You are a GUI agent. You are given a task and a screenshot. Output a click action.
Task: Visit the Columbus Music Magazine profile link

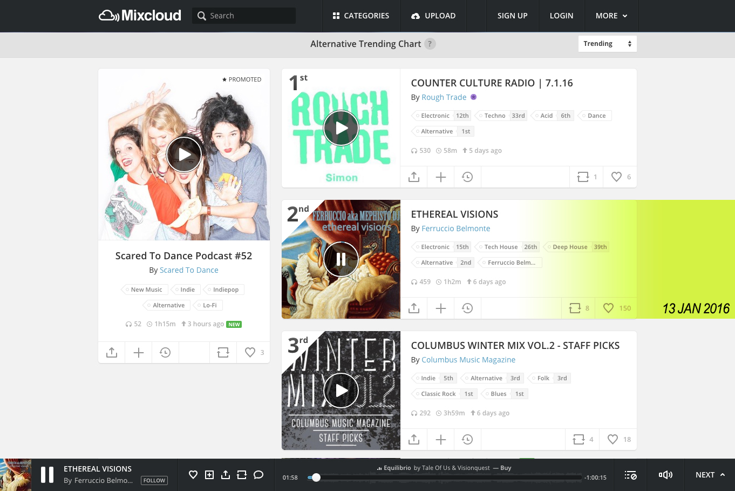click(468, 360)
